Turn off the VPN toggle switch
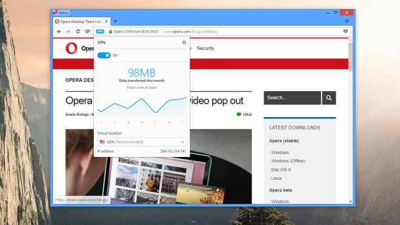Screen dimensions: 400x225 (x=104, y=55)
